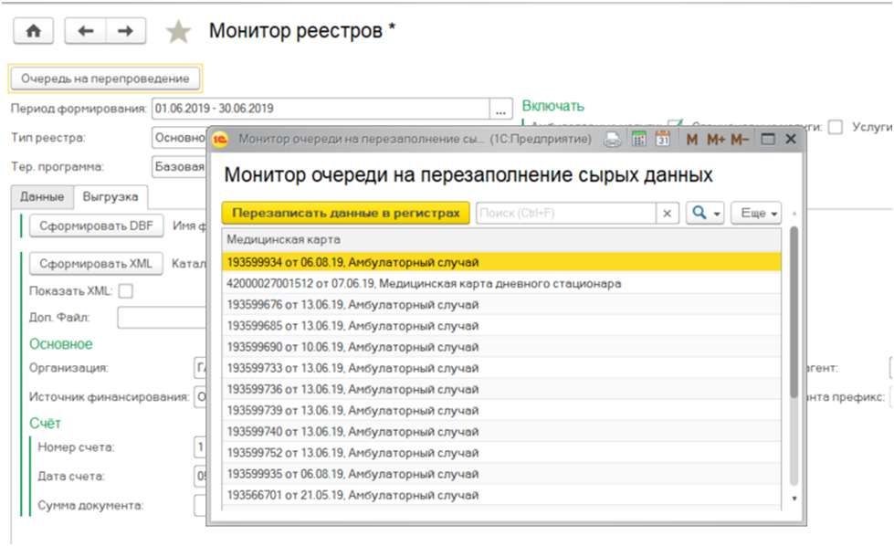Screen dimensions: 894x546
Task: Go to the home page icon
Action: tap(34, 31)
